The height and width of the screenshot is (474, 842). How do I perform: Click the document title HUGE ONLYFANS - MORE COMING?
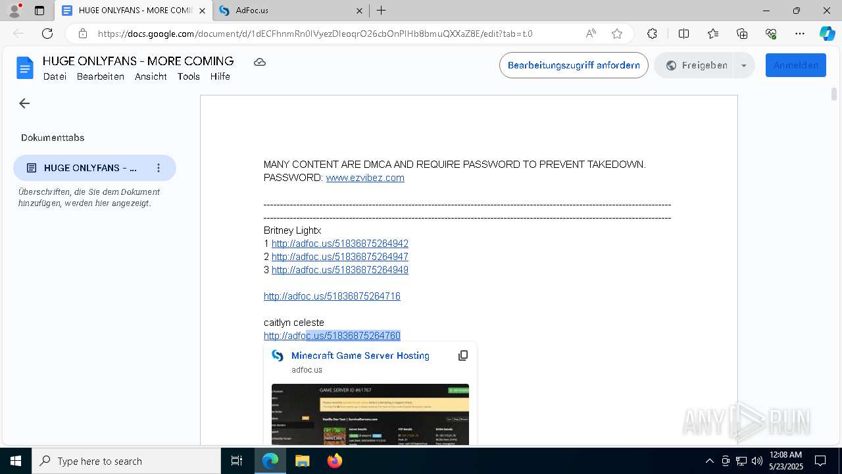[138, 61]
